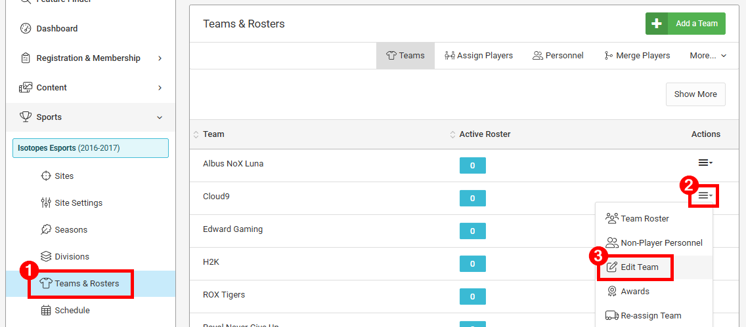The width and height of the screenshot is (746, 327).
Task: Click the green plus icon
Action: (657, 23)
